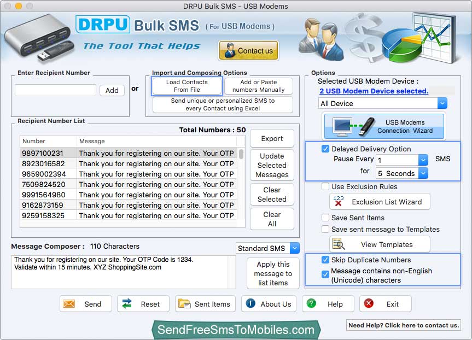Click the About Us info icon
Image resolution: width=472 pixels, height=340 pixels.
click(x=250, y=303)
